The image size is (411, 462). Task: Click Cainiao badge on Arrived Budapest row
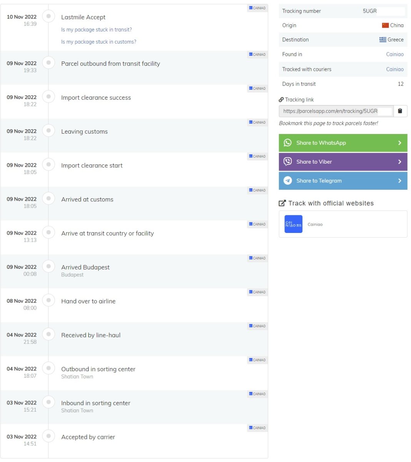coord(257,258)
